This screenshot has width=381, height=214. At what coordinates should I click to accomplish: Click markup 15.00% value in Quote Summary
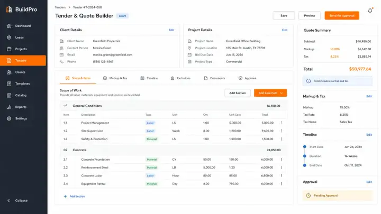click(x=335, y=49)
